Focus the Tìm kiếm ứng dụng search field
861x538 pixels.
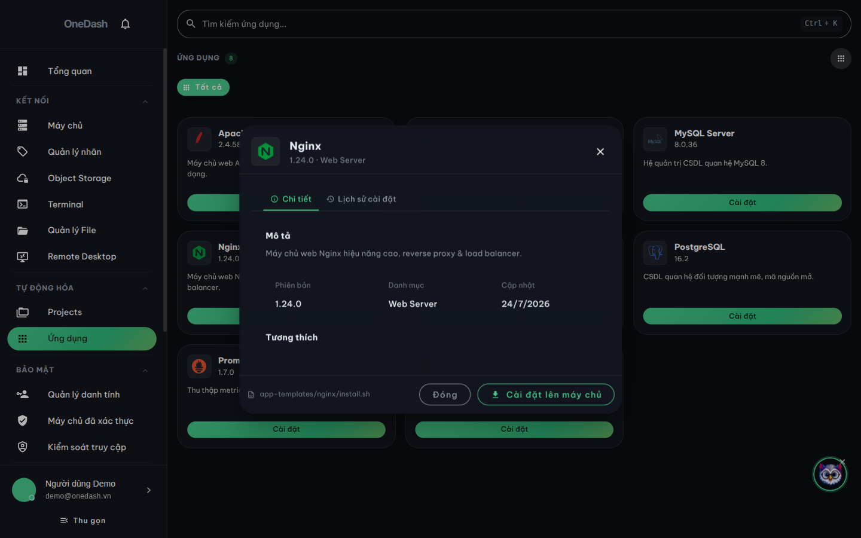[x=514, y=24]
